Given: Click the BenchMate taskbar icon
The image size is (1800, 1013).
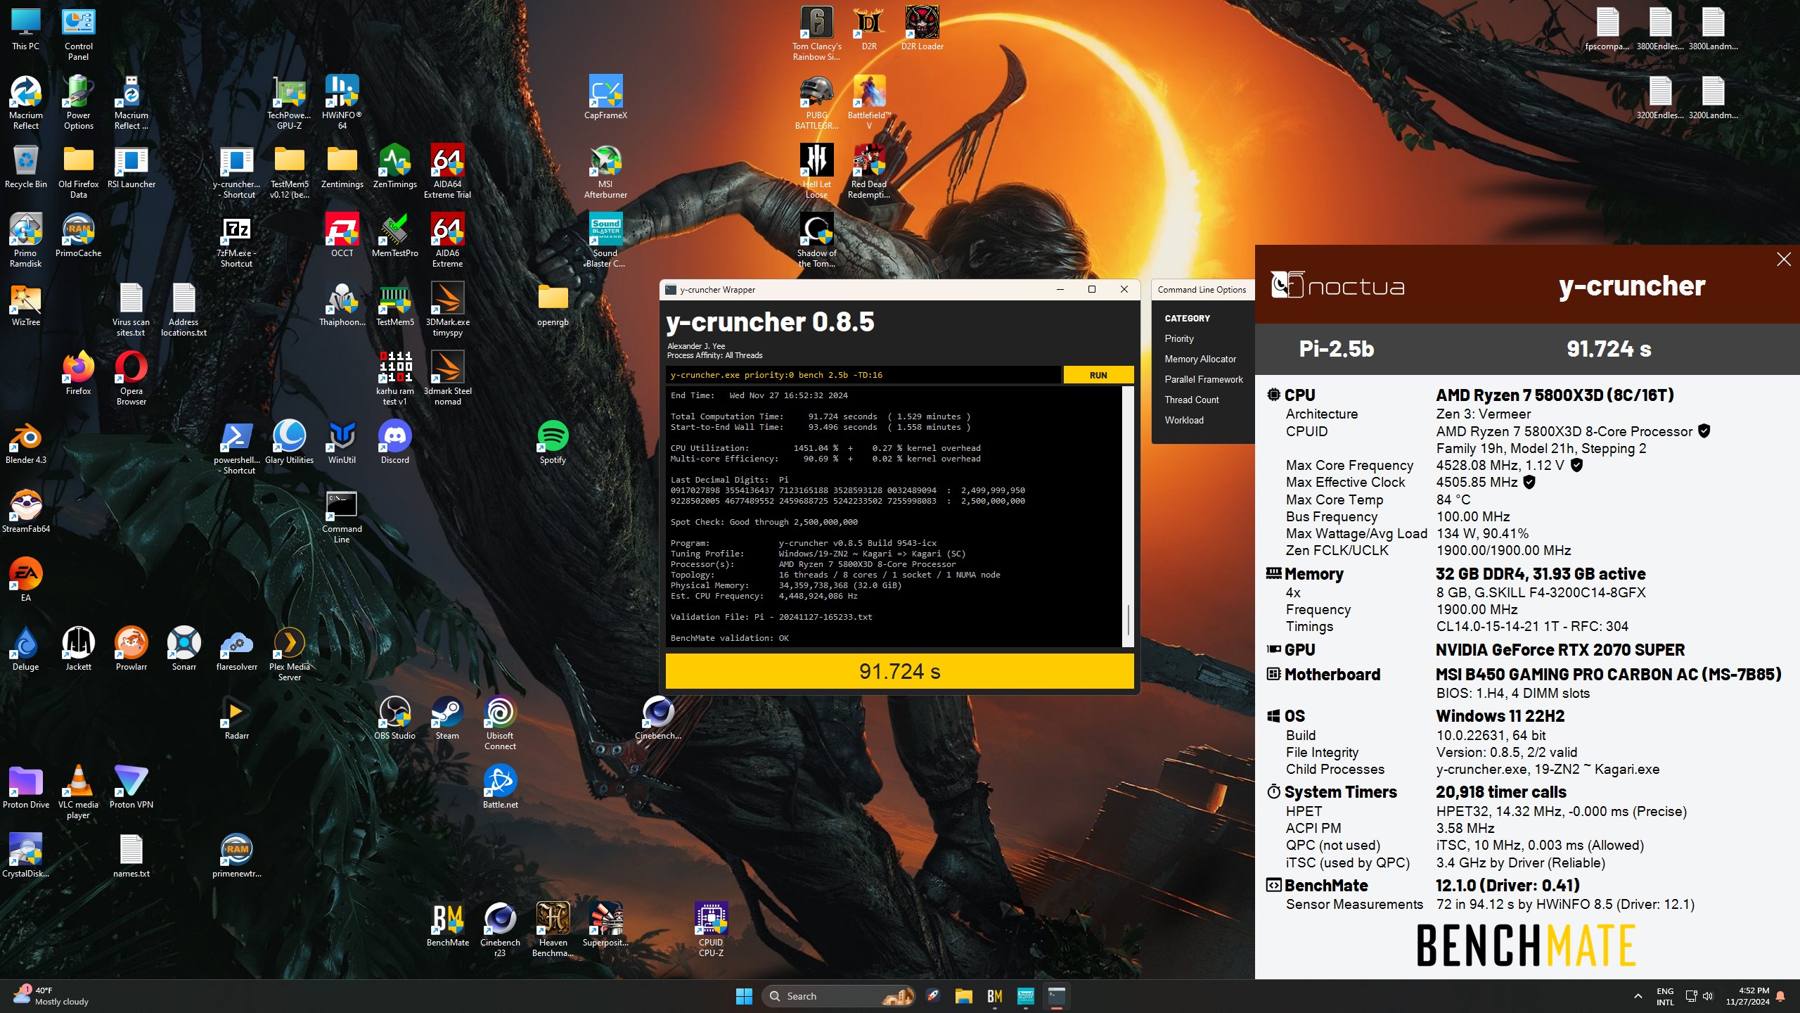Looking at the screenshot, I should pos(994,996).
